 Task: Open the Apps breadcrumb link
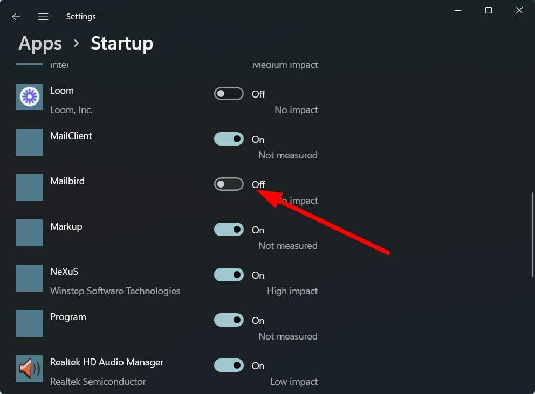pyautogui.click(x=39, y=43)
